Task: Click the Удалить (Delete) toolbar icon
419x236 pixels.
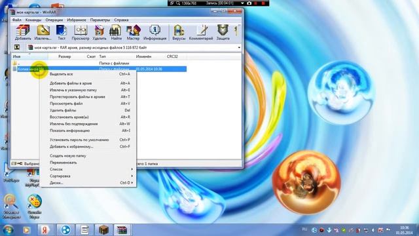Action: point(99,32)
